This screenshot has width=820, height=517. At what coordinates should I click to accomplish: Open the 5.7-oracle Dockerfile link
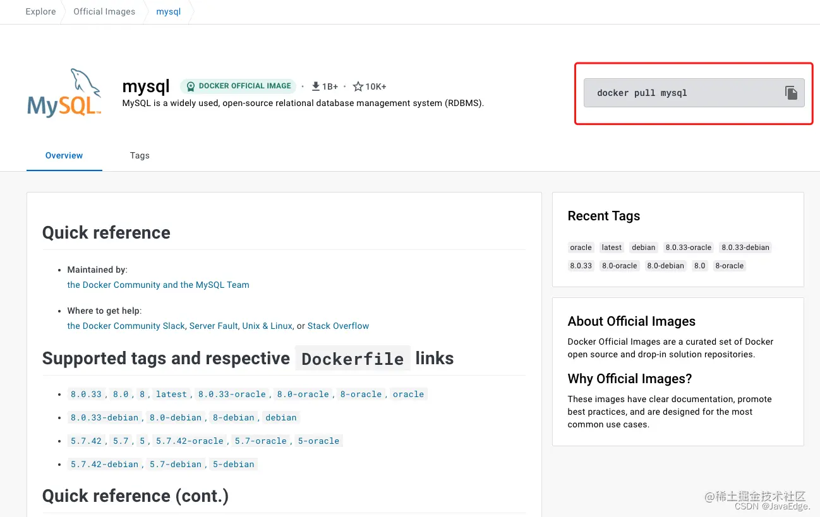[260, 441]
